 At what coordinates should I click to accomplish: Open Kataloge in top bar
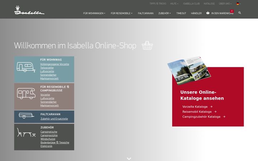(209, 4)
